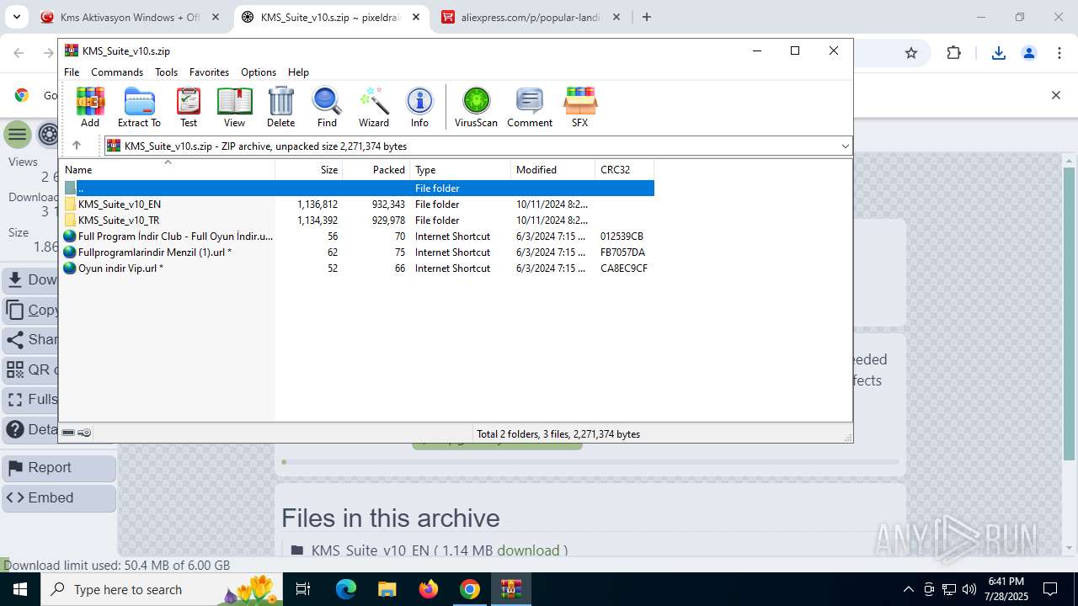
Task: Expand the archive path dropdown arrow
Action: (x=845, y=146)
